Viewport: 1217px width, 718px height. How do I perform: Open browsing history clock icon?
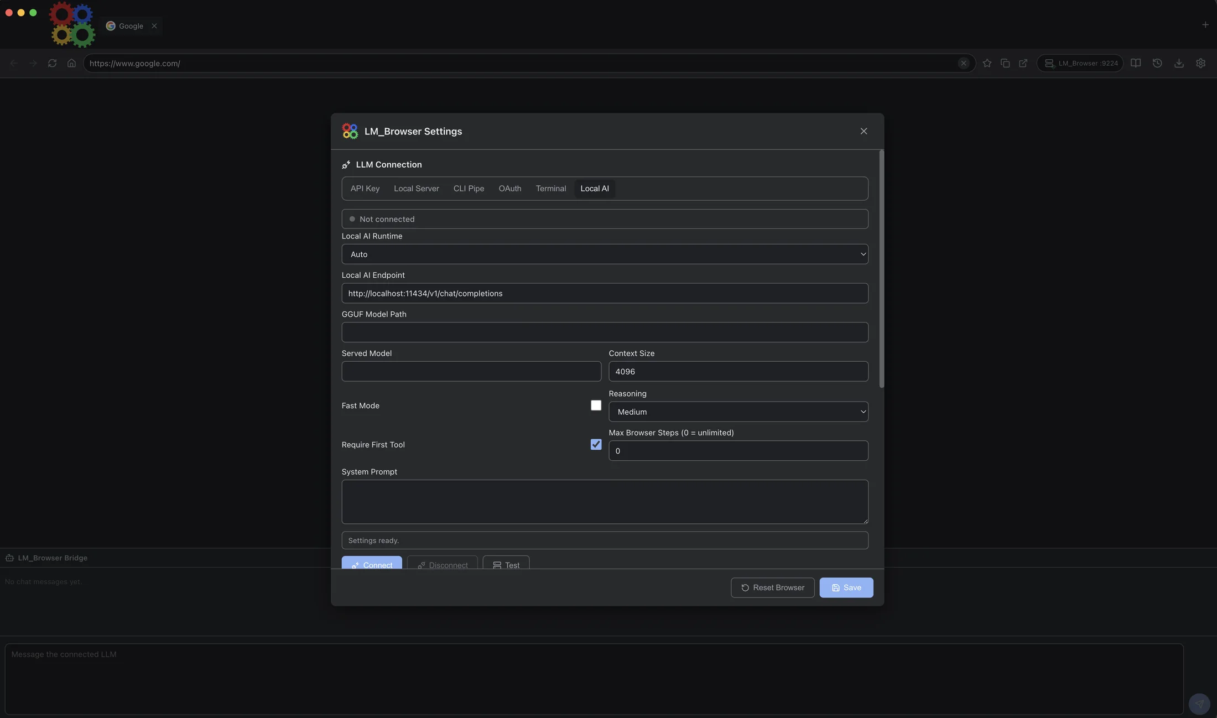coord(1157,63)
